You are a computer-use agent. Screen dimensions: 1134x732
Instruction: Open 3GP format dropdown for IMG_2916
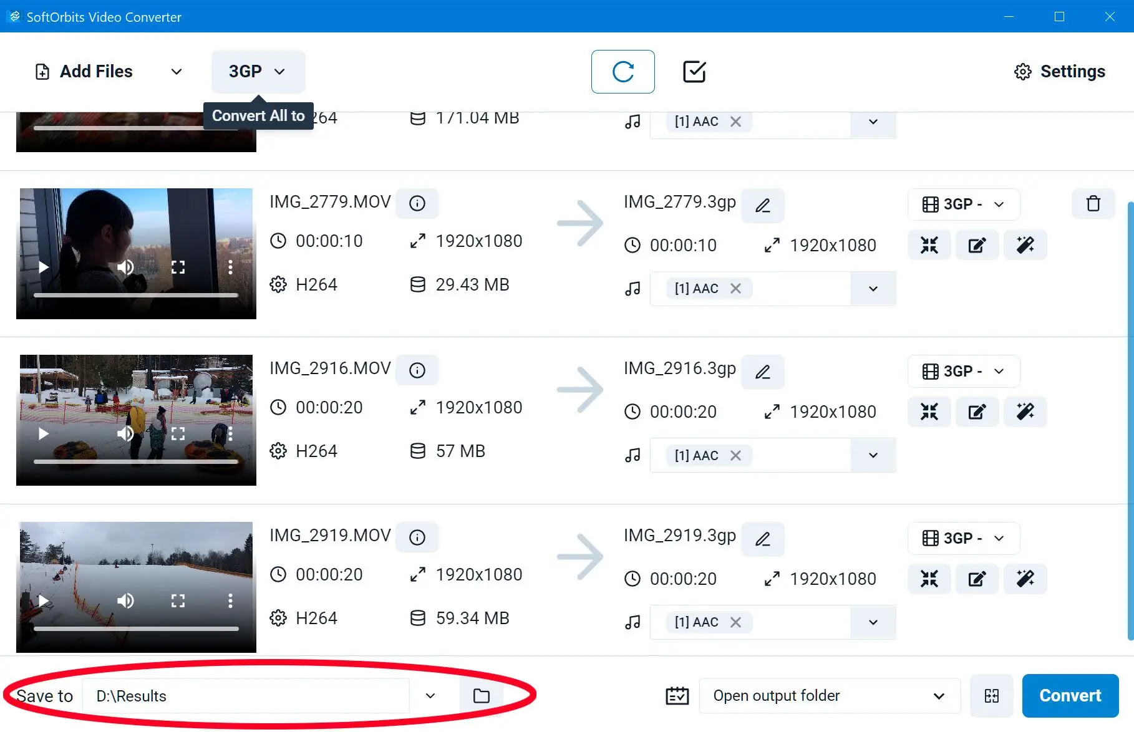click(964, 372)
